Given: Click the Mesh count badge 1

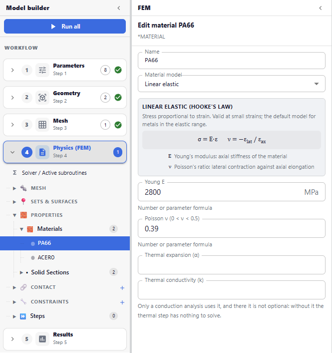Looking at the screenshot, I should click(105, 125).
